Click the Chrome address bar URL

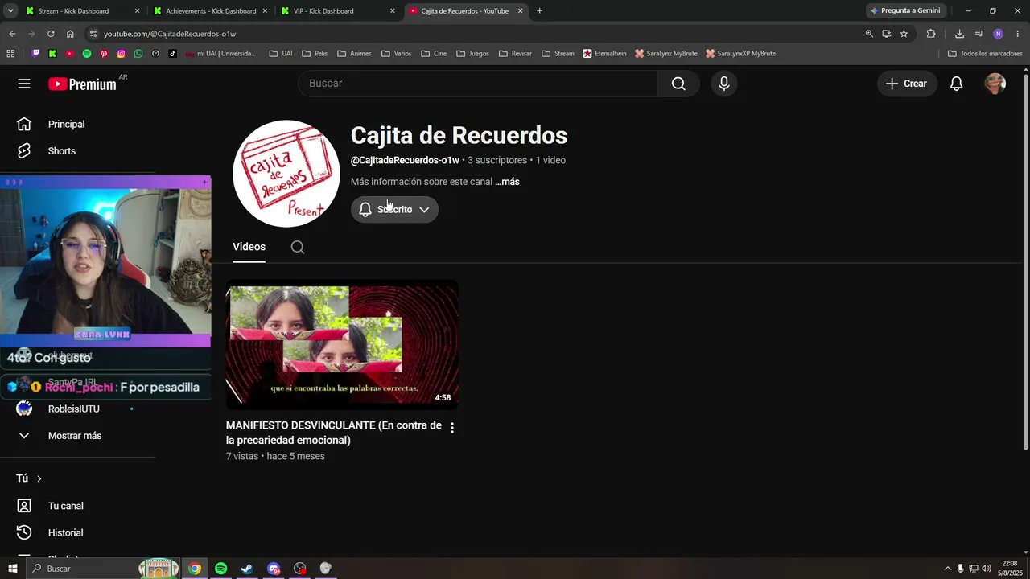[x=170, y=34]
